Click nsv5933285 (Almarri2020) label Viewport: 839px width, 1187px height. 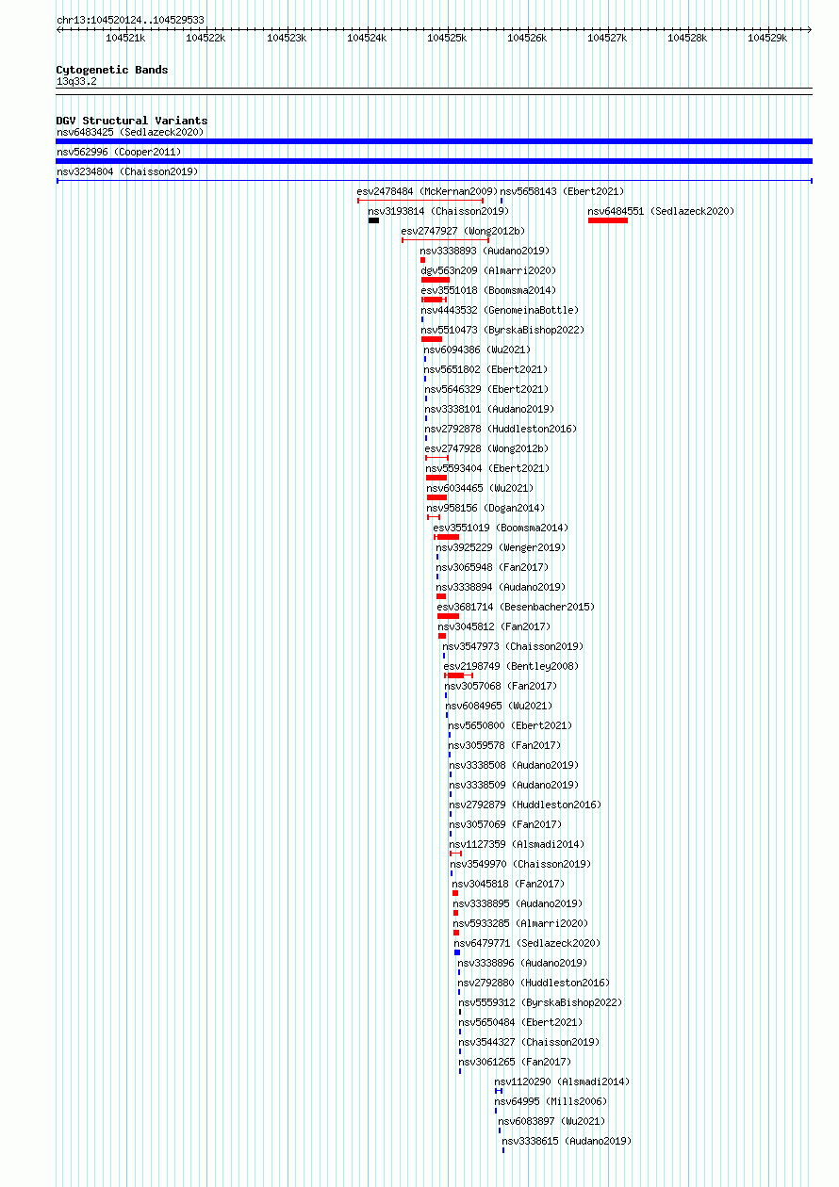[x=520, y=923]
